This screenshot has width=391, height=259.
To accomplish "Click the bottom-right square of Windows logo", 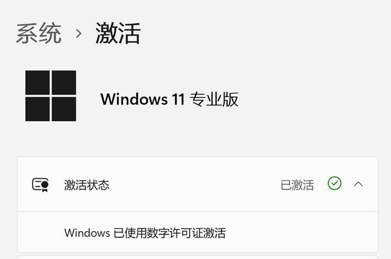I will coord(64,109).
